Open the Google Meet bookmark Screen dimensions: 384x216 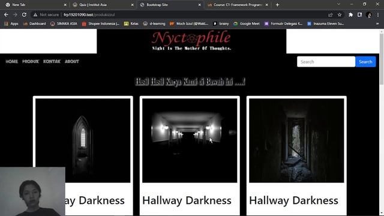tap(247, 23)
